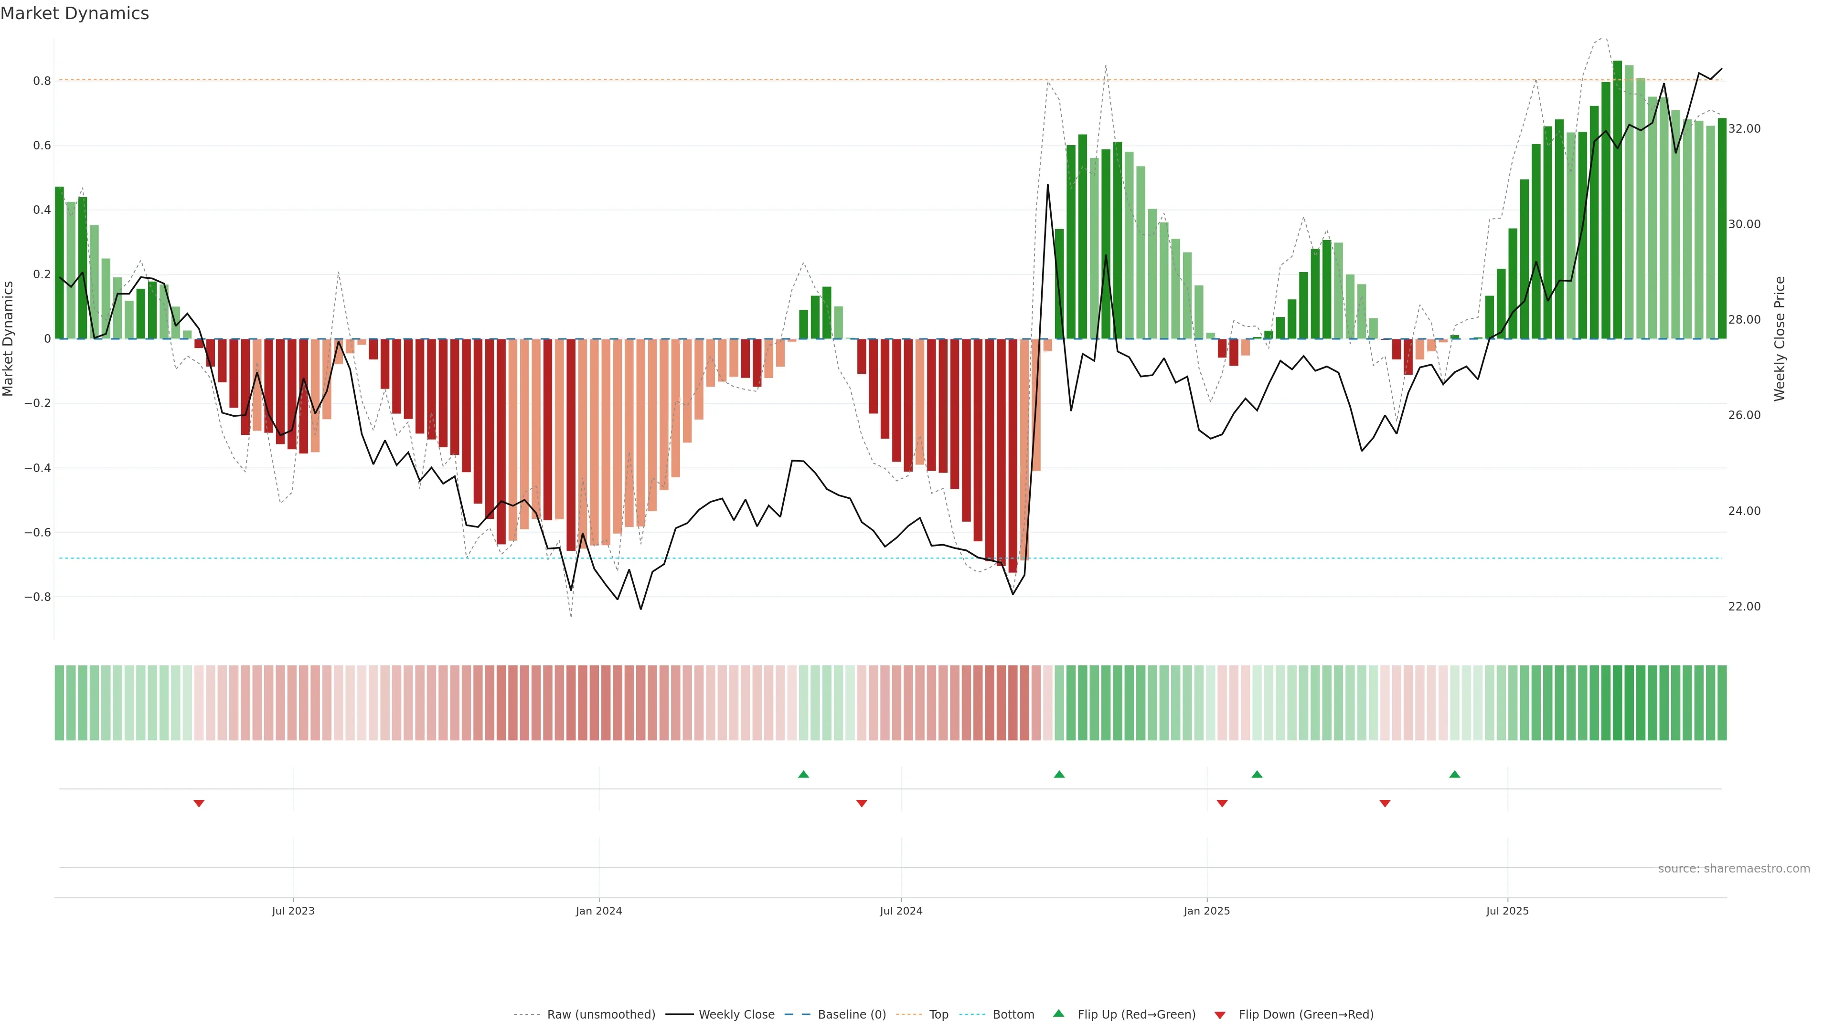The height and width of the screenshot is (1031, 1834).
Task: Click the red flip-down marker just before Jul 2024
Action: pos(862,803)
